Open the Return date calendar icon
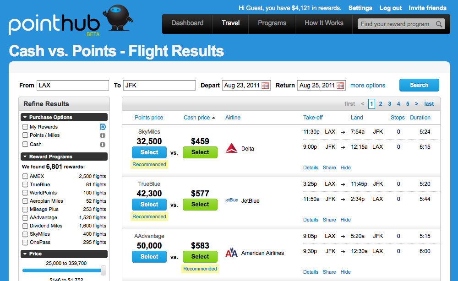Viewport: 458px width, 281px height. [x=340, y=85]
